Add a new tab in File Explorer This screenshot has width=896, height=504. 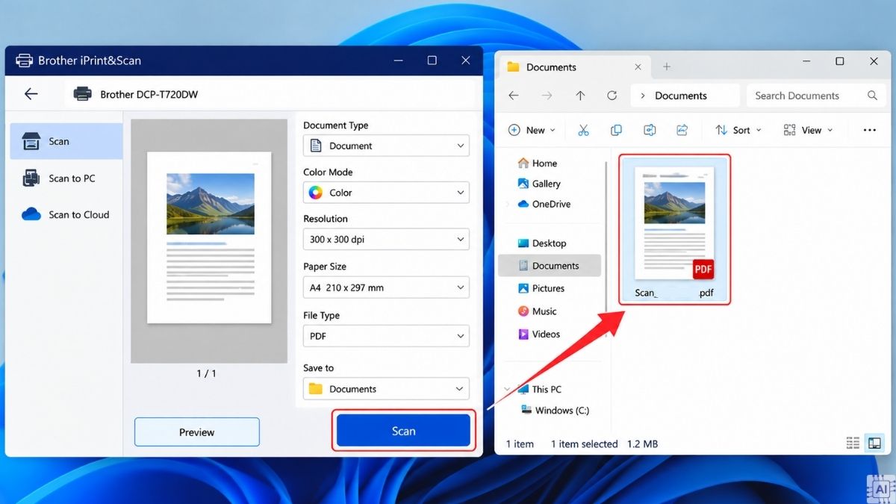(x=667, y=67)
